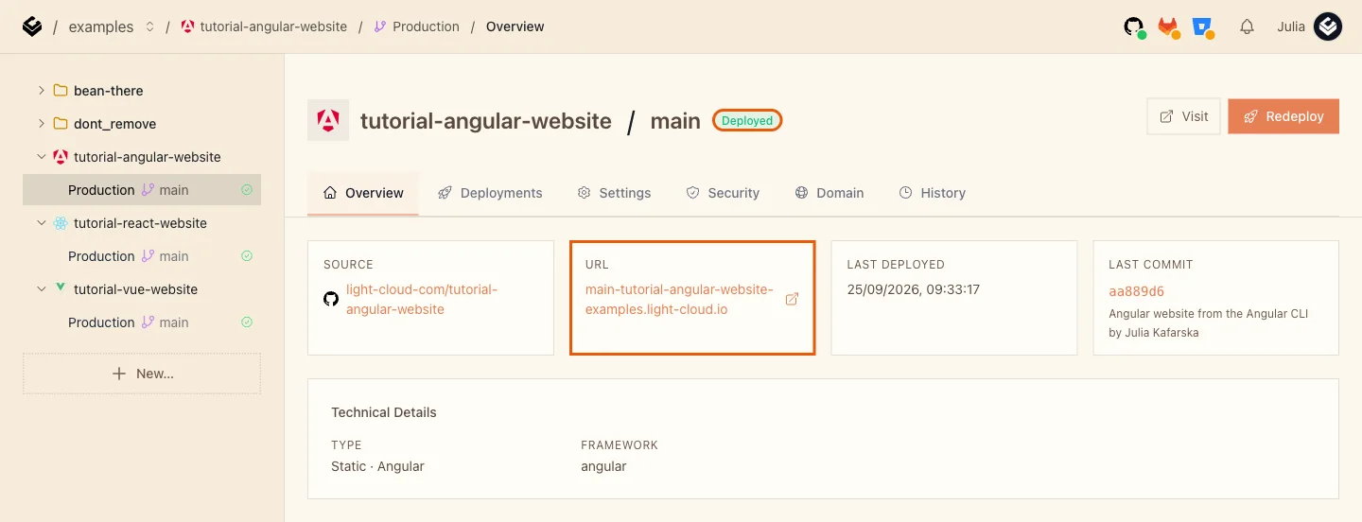This screenshot has width=1362, height=522.
Task: Click the GitHub icon in Source card
Action: (x=331, y=299)
